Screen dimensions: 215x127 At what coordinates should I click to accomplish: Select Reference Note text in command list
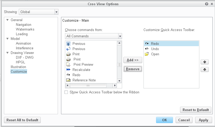pos(84,80)
